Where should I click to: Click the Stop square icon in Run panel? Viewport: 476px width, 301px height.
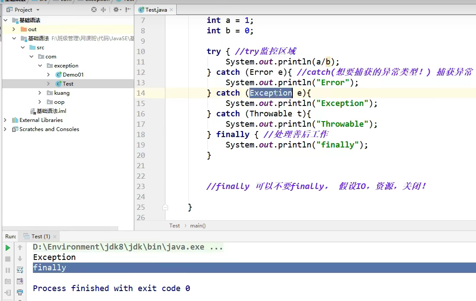click(x=8, y=259)
